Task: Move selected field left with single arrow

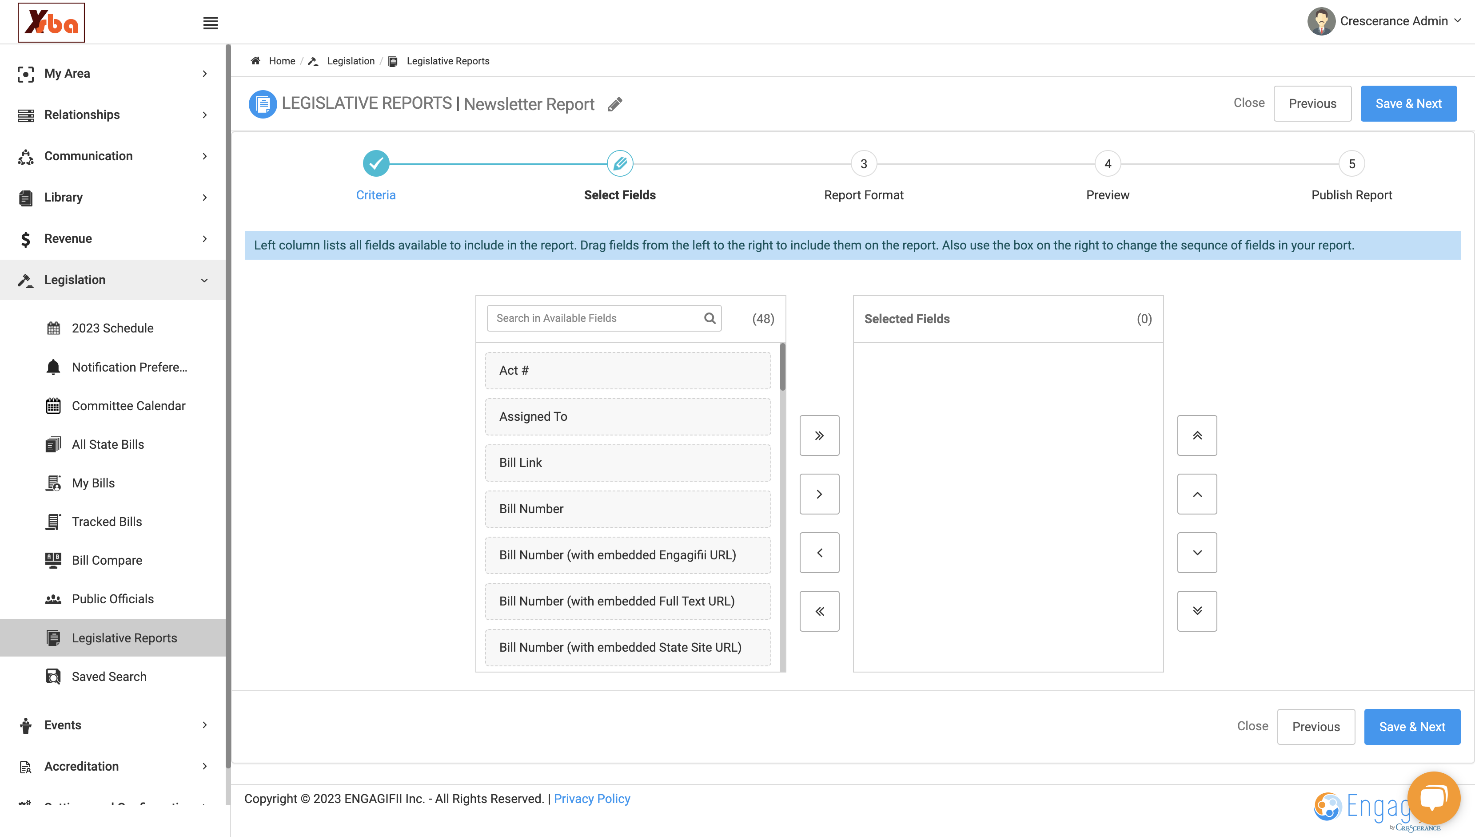Action: point(819,553)
